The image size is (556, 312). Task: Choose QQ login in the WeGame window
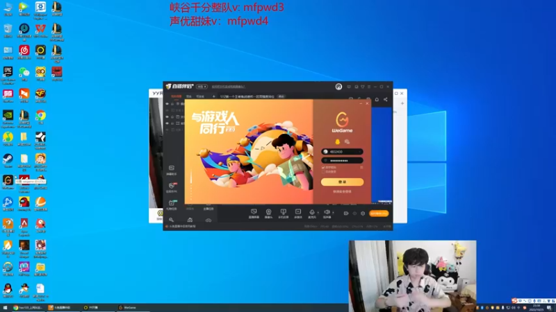point(337,142)
